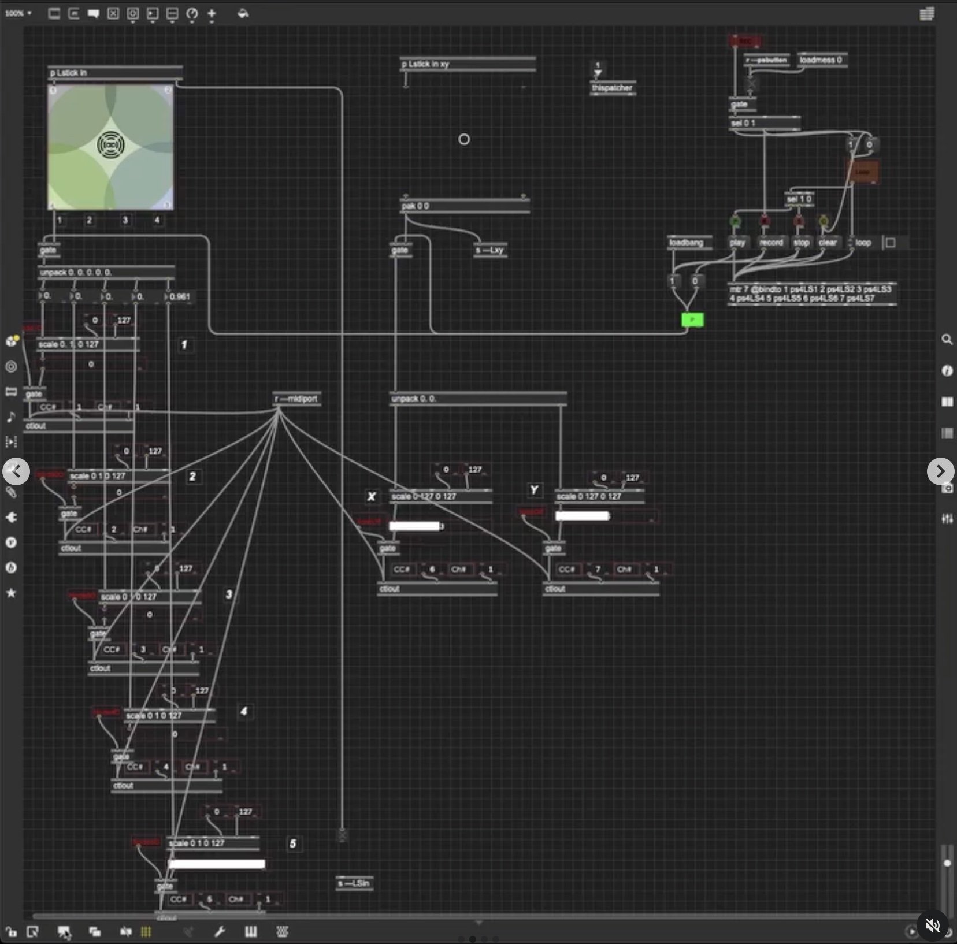
Task: Go to previous image with left arrow
Action: [16, 472]
